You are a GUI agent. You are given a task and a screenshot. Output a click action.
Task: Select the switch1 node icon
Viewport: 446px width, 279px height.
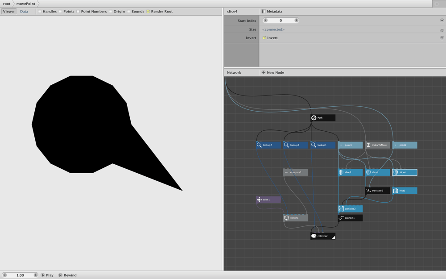(286, 218)
